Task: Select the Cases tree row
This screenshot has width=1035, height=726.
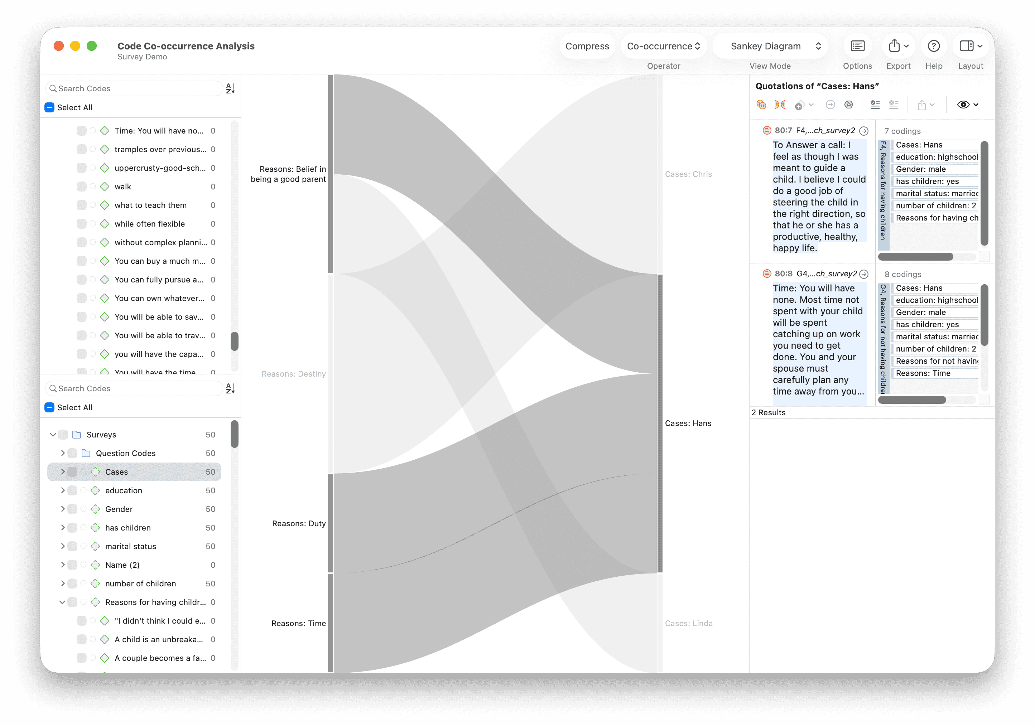Action: pos(134,472)
